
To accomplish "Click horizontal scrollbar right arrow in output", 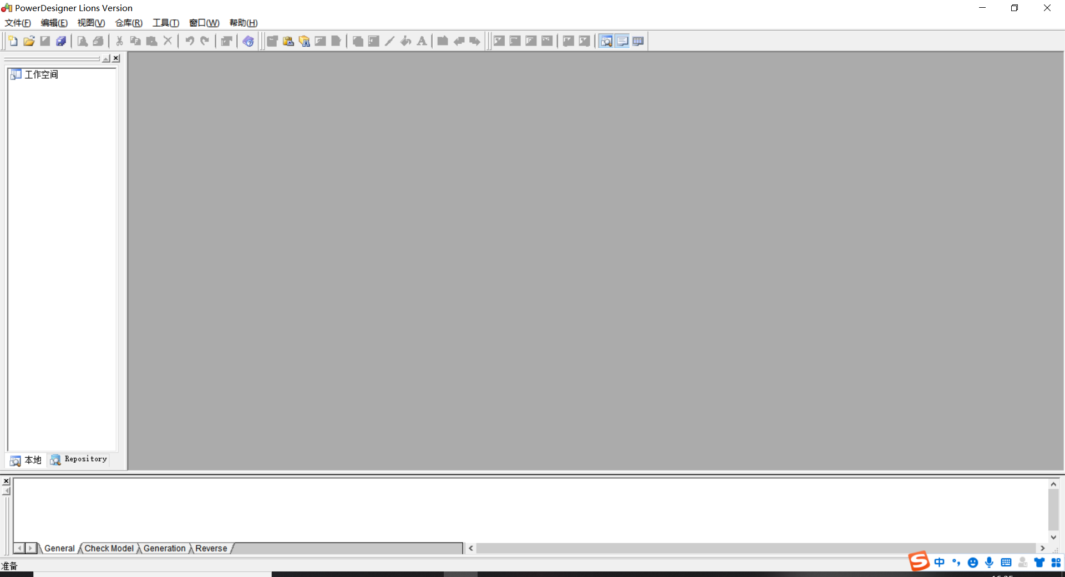I will 1042,548.
